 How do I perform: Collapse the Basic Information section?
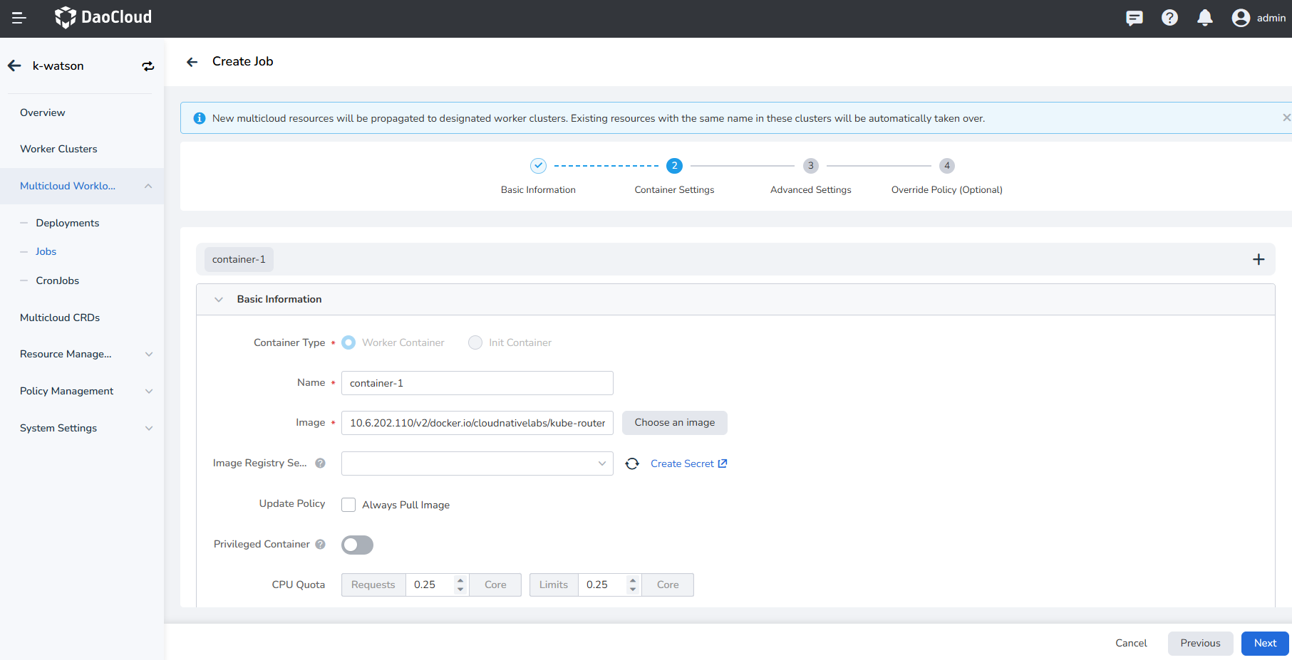219,300
